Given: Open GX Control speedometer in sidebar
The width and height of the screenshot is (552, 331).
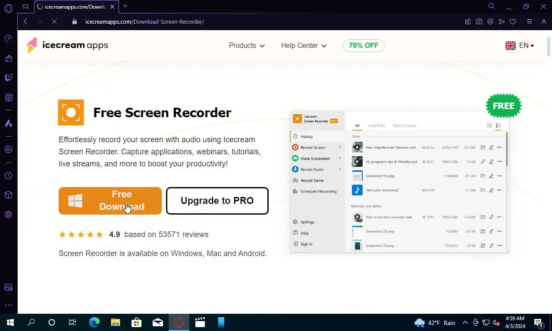Looking at the screenshot, I should [x=9, y=39].
